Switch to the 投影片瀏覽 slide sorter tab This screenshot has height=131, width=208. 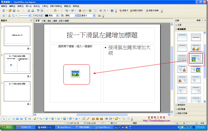point(64,21)
